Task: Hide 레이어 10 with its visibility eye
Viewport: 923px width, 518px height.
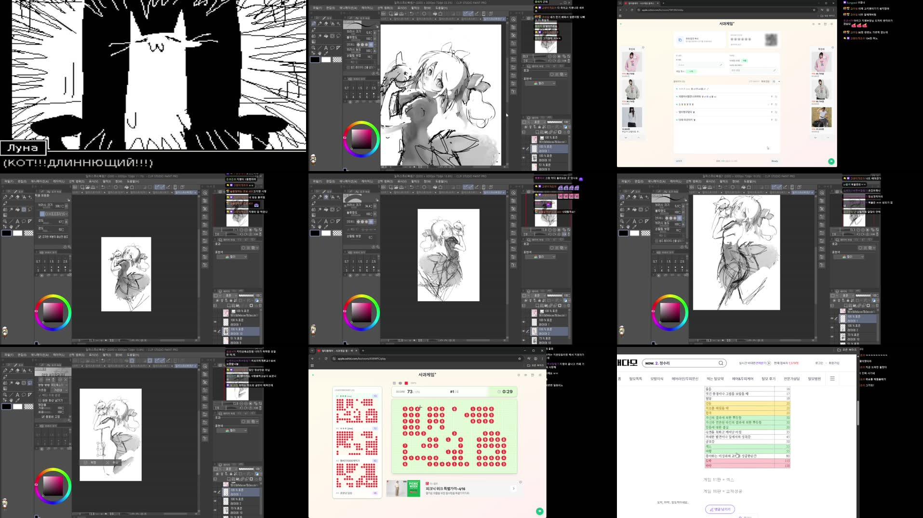Action: (523, 158)
